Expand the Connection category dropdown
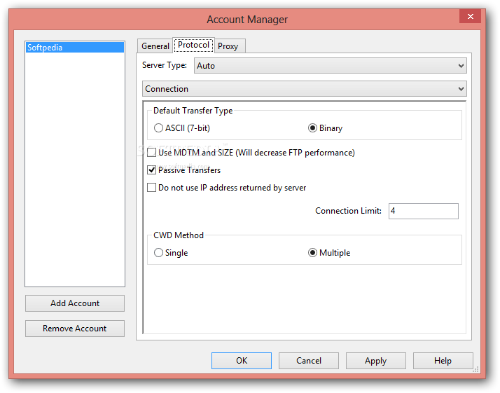This screenshot has width=500, height=393. pos(304,89)
